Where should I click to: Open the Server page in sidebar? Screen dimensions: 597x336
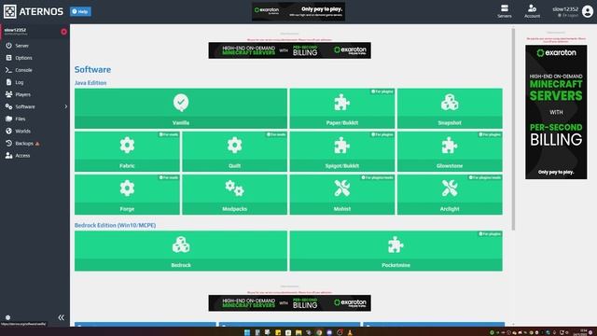click(x=21, y=46)
